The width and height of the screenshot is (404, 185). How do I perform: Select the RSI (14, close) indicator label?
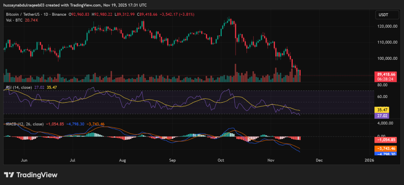click(21, 87)
